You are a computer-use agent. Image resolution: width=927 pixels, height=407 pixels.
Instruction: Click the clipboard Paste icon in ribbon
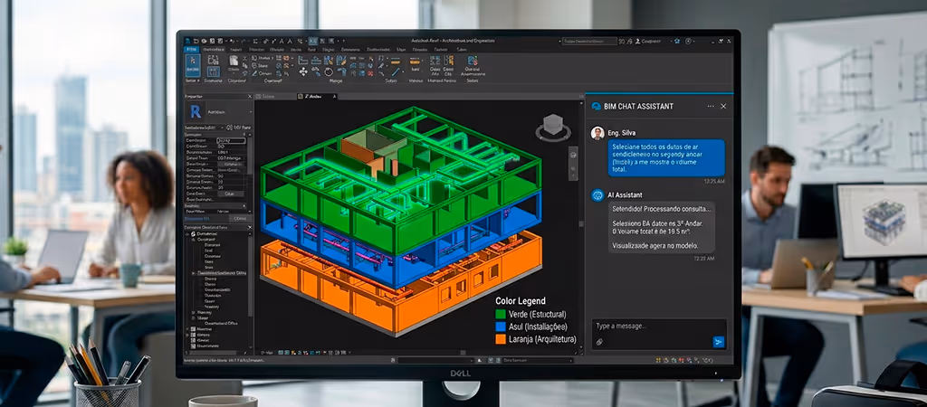[x=234, y=61]
